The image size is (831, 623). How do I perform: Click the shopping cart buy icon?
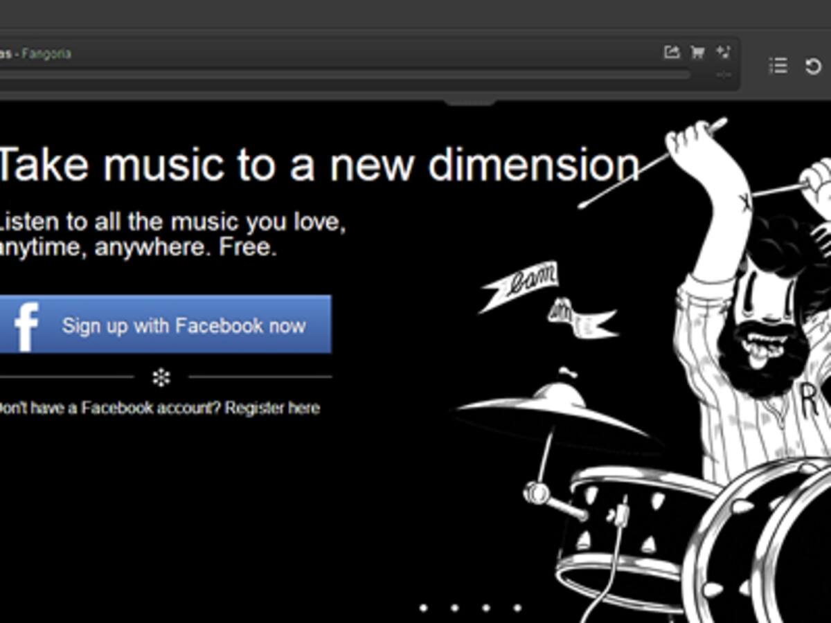697,53
